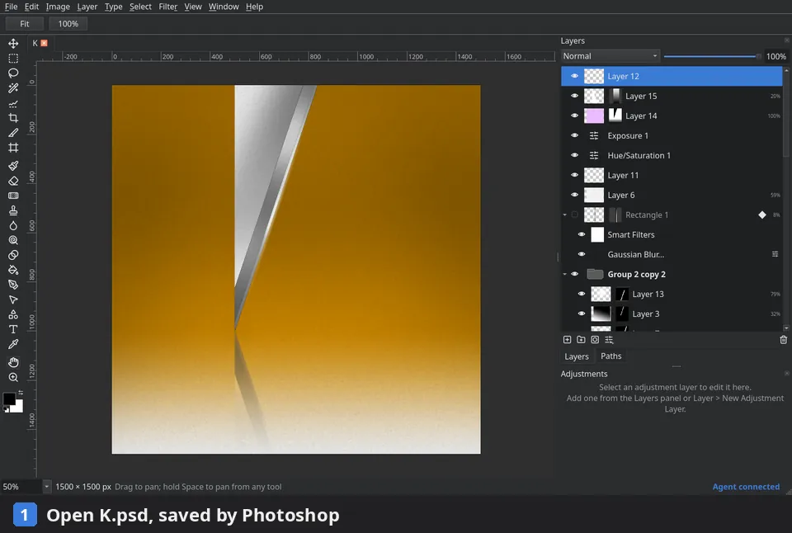Select the Path Selection arrow tool
Screen dimensions: 792x533
[13, 300]
